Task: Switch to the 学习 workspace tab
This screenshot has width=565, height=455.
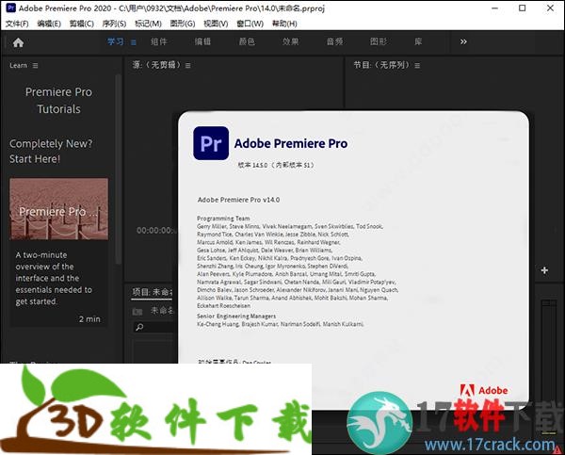Action: click(x=115, y=41)
